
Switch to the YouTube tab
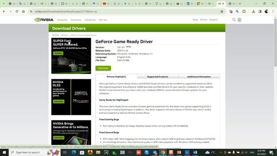click(106, 3)
